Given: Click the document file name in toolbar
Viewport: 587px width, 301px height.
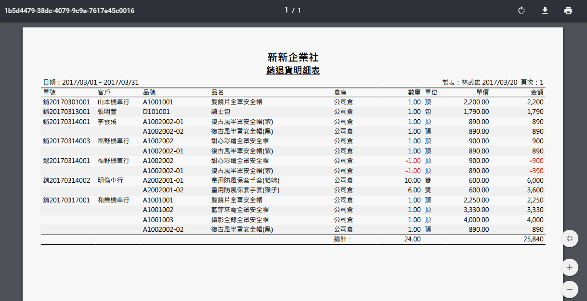Looking at the screenshot, I should (69, 11).
